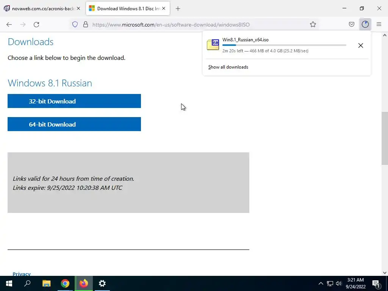Click 'Links valid for 24 hours' text
This screenshot has width=388, height=291.
[x=74, y=179]
